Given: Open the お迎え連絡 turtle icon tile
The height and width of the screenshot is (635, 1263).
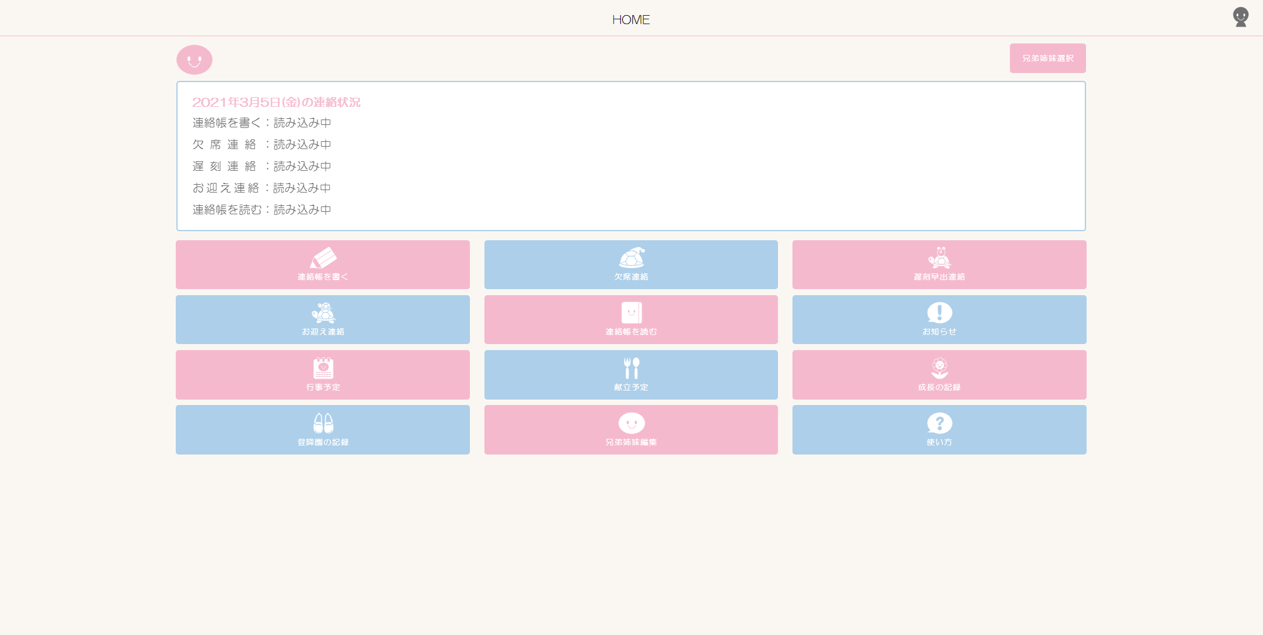Looking at the screenshot, I should tap(323, 313).
